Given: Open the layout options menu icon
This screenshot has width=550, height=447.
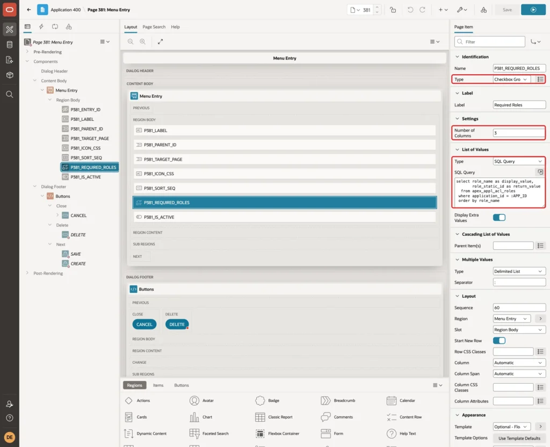Looking at the screenshot, I should click(435, 41).
